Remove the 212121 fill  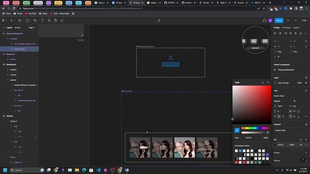[x=306, y=145]
